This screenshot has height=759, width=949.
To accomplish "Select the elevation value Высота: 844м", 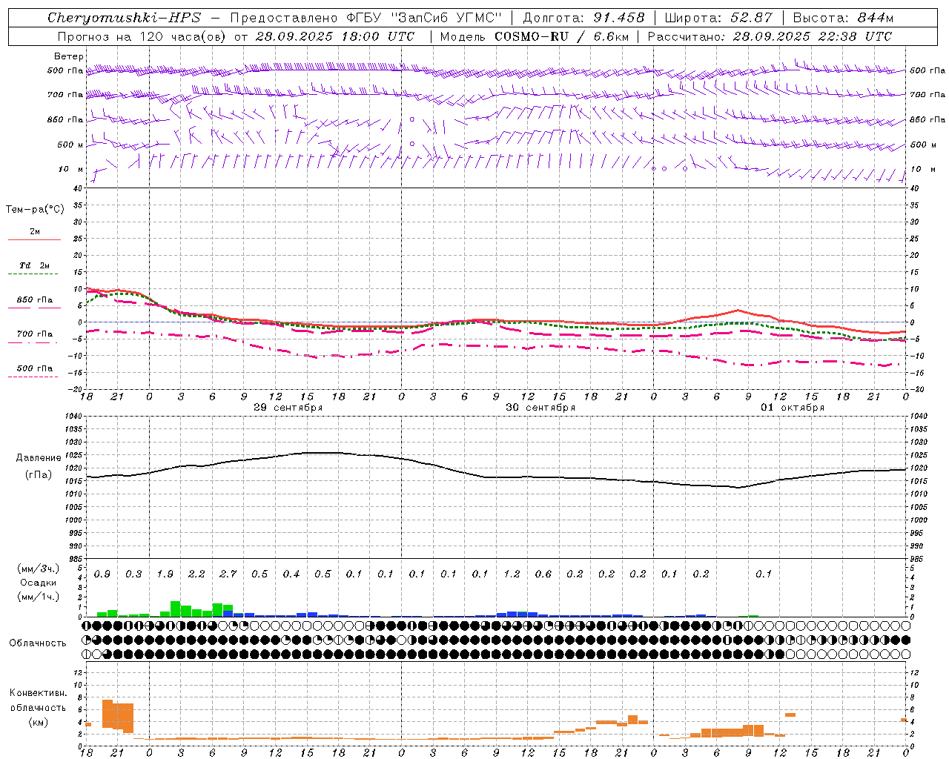I will (843, 18).
